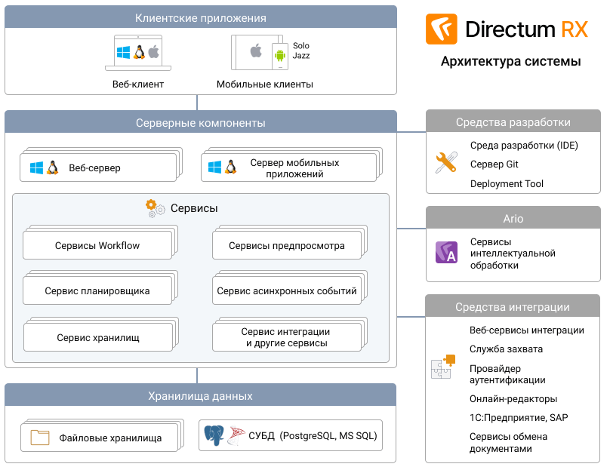The height and width of the screenshot is (470, 610).
Task: Open the Серверные компоненты header
Action: (201, 122)
